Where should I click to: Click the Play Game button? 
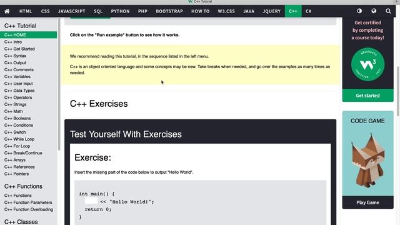pos(367,202)
